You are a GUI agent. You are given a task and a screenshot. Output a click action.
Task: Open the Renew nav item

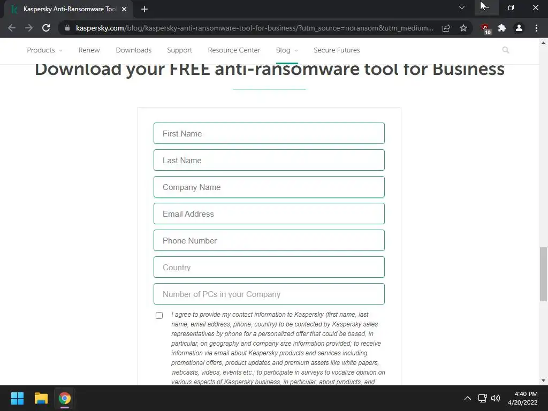point(89,50)
